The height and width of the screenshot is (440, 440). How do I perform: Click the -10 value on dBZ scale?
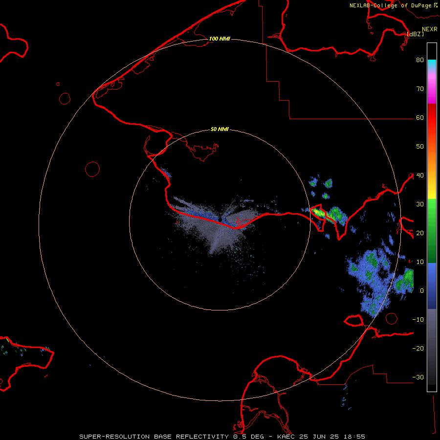click(x=418, y=320)
